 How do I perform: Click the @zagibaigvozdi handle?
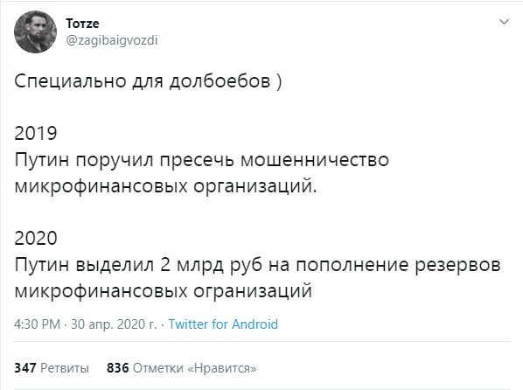[112, 40]
